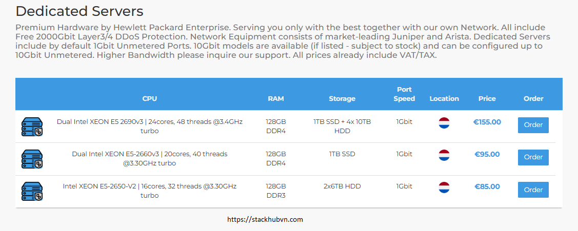Screen dimensions: 578x231
Task: Click the Storage column header
Action: click(x=342, y=99)
